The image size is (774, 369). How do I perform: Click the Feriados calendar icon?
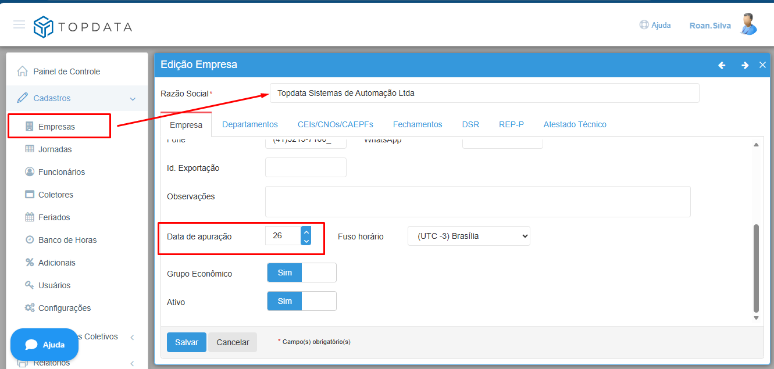[30, 217]
